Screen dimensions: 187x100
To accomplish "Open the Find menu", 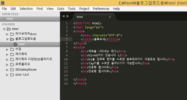I will [39, 9].
